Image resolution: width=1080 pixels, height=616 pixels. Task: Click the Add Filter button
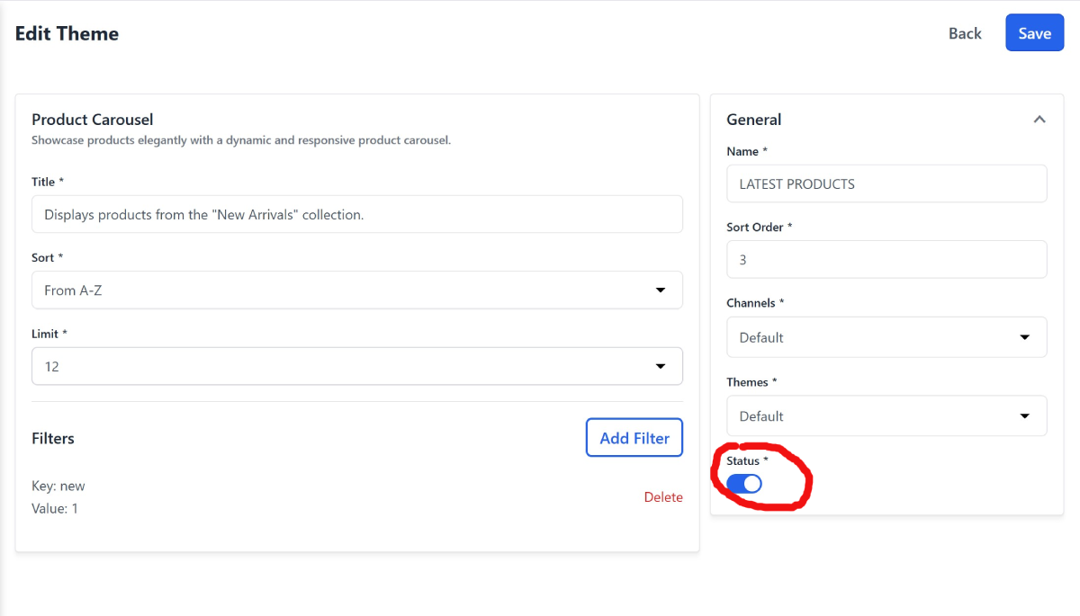click(x=634, y=438)
